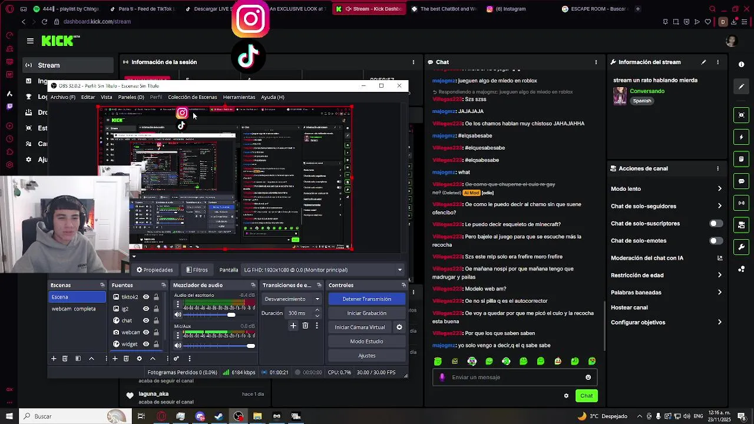Remove selected source with Fuentes trash icon
This screenshot has height=424, width=754.
click(126, 359)
